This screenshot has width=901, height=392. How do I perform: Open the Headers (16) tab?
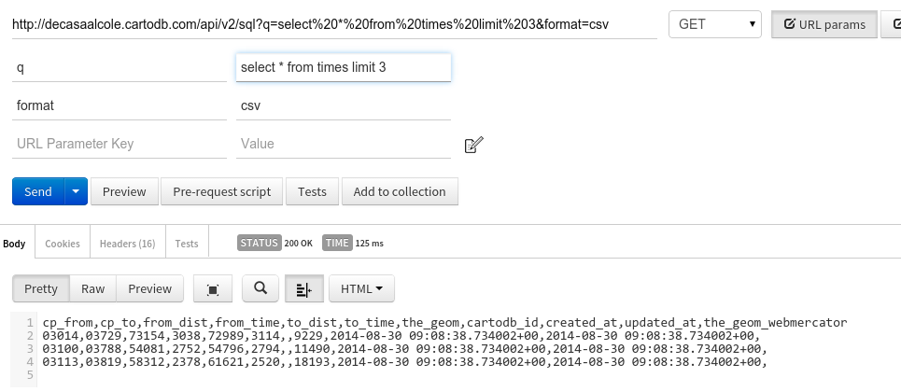tap(128, 244)
